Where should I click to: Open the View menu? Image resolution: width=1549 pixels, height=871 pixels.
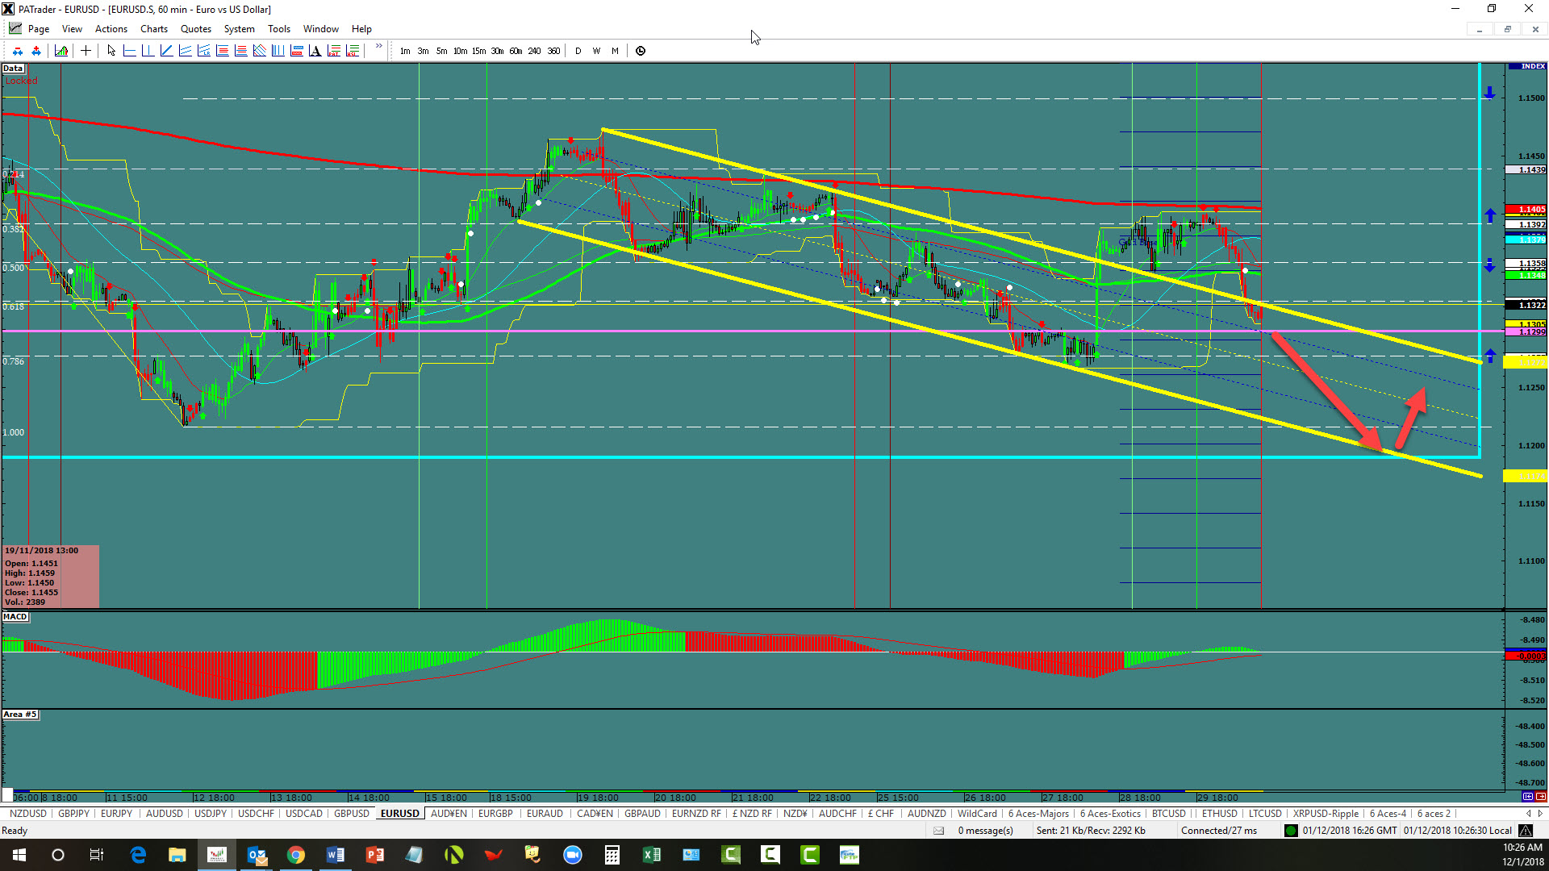point(72,29)
